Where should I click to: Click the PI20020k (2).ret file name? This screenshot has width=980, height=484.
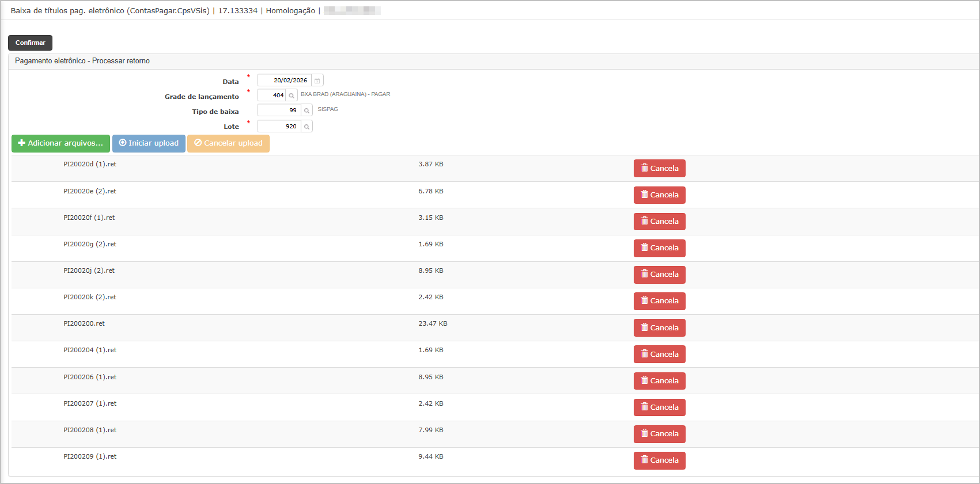click(x=90, y=298)
